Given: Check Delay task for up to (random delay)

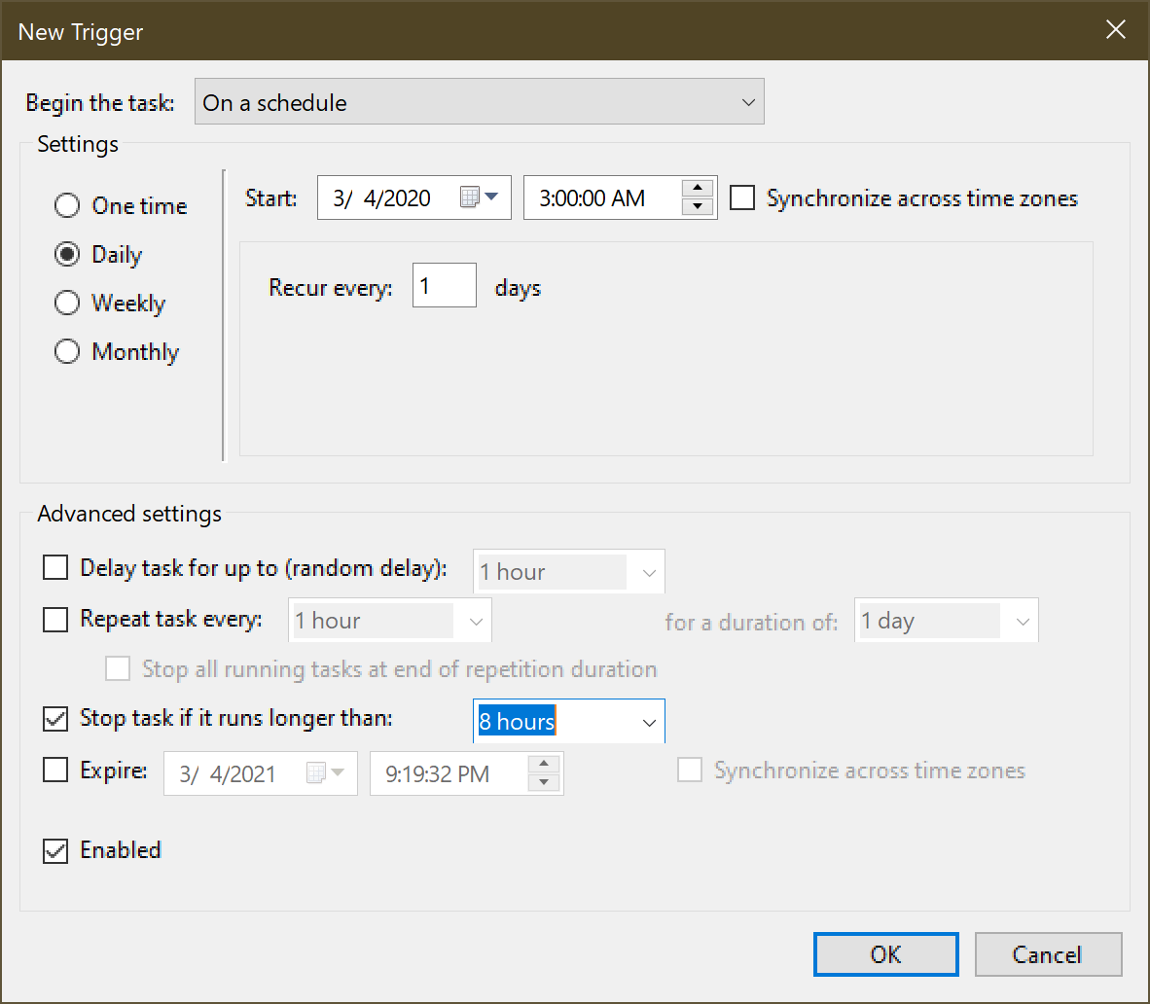Looking at the screenshot, I should (55, 567).
